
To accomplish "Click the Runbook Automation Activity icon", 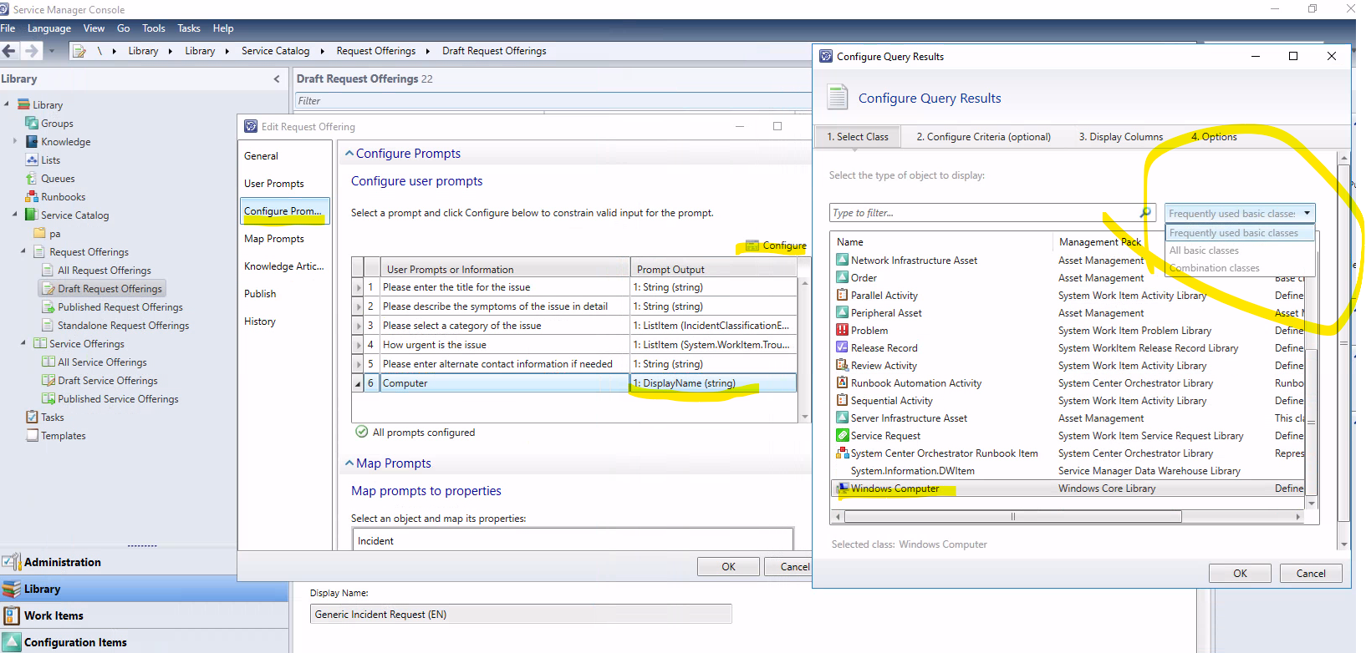I will click(x=843, y=382).
